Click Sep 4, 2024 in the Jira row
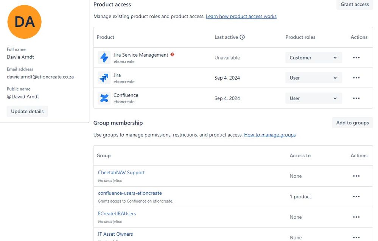This screenshot has height=241, width=378. pos(227,78)
